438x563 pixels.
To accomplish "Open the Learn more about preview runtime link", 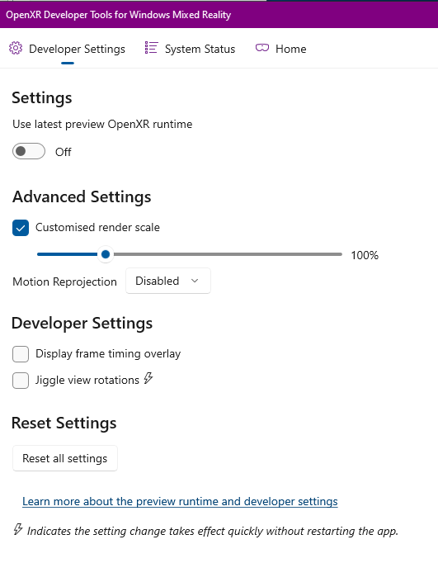I will [180, 501].
